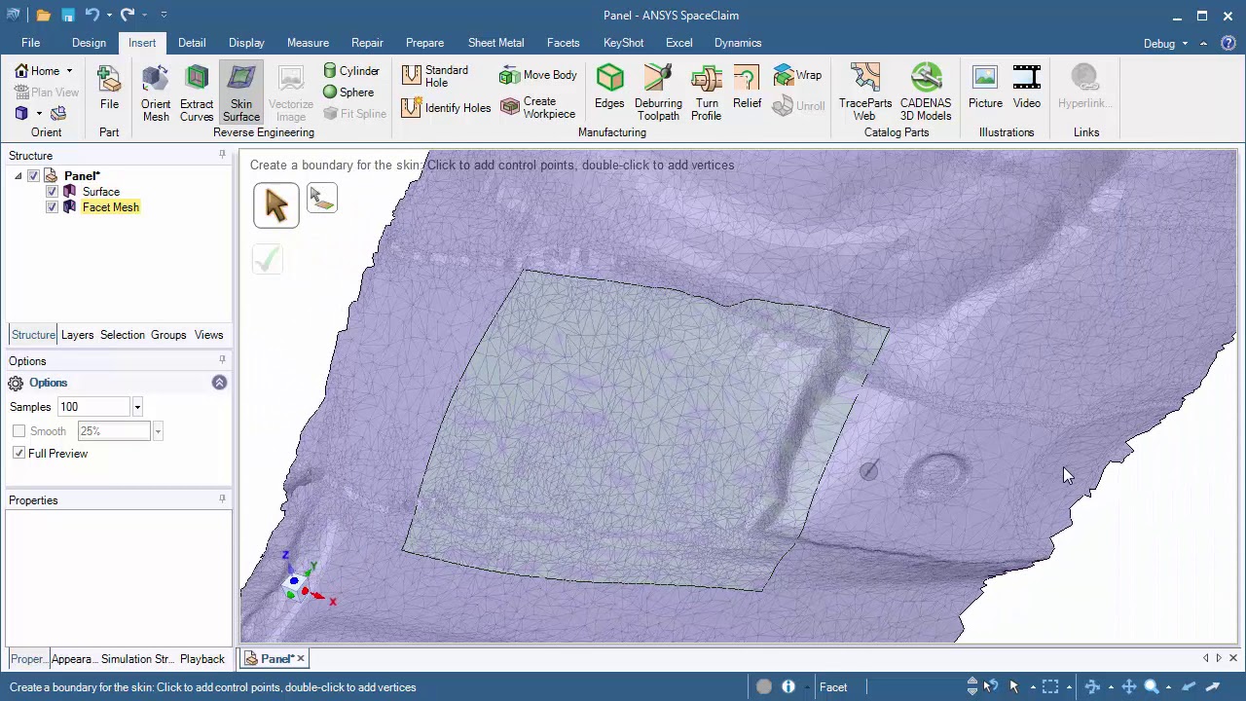Viewport: 1246px width, 701px height.
Task: Uncheck the Full Preview option
Action: (19, 454)
